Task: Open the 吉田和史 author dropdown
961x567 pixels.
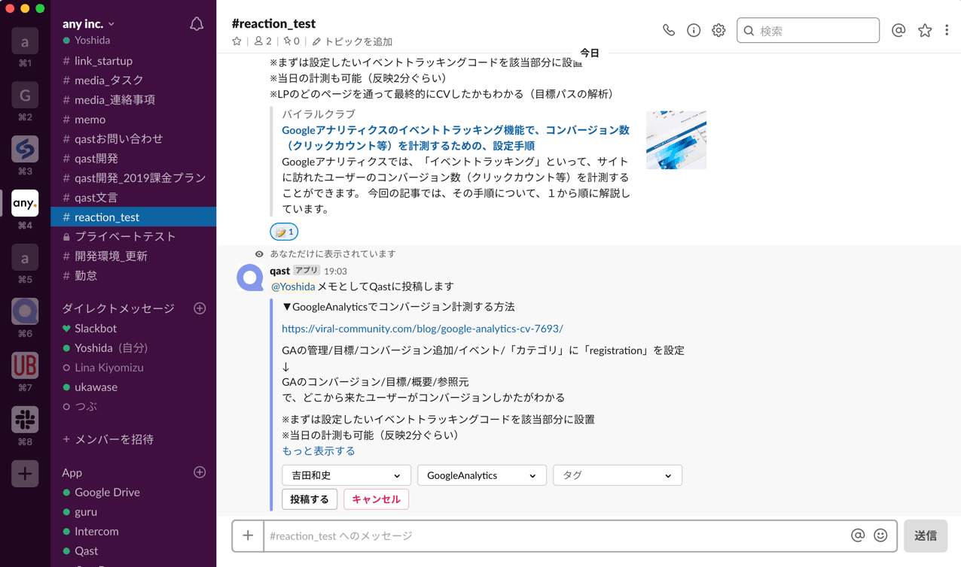Action: tap(346, 475)
